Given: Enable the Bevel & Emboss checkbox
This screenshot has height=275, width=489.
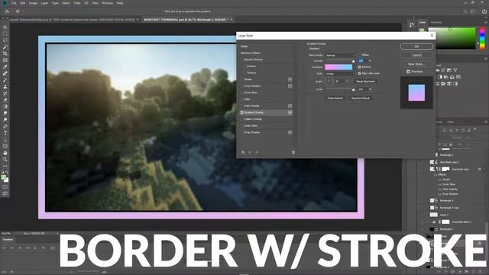Looking at the screenshot, I should click(x=242, y=60).
